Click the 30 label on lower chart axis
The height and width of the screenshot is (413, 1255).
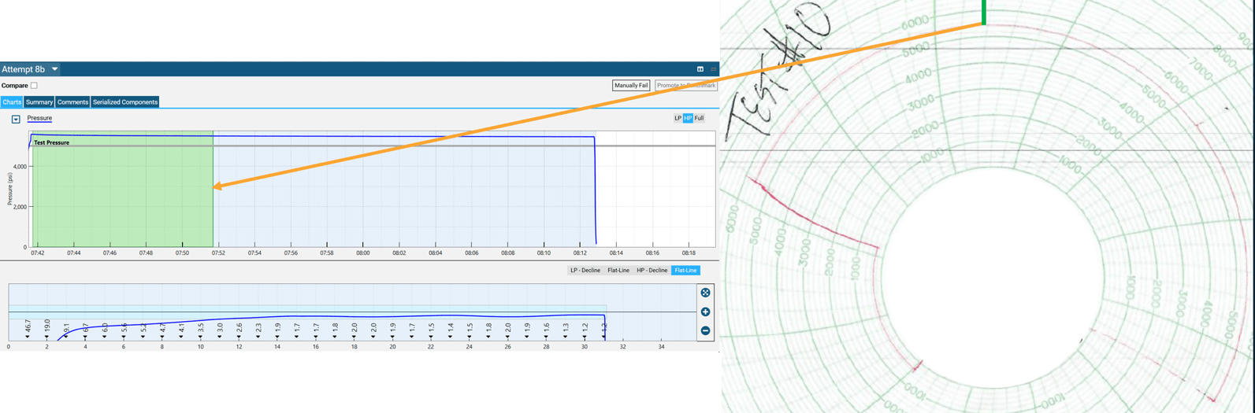click(585, 346)
